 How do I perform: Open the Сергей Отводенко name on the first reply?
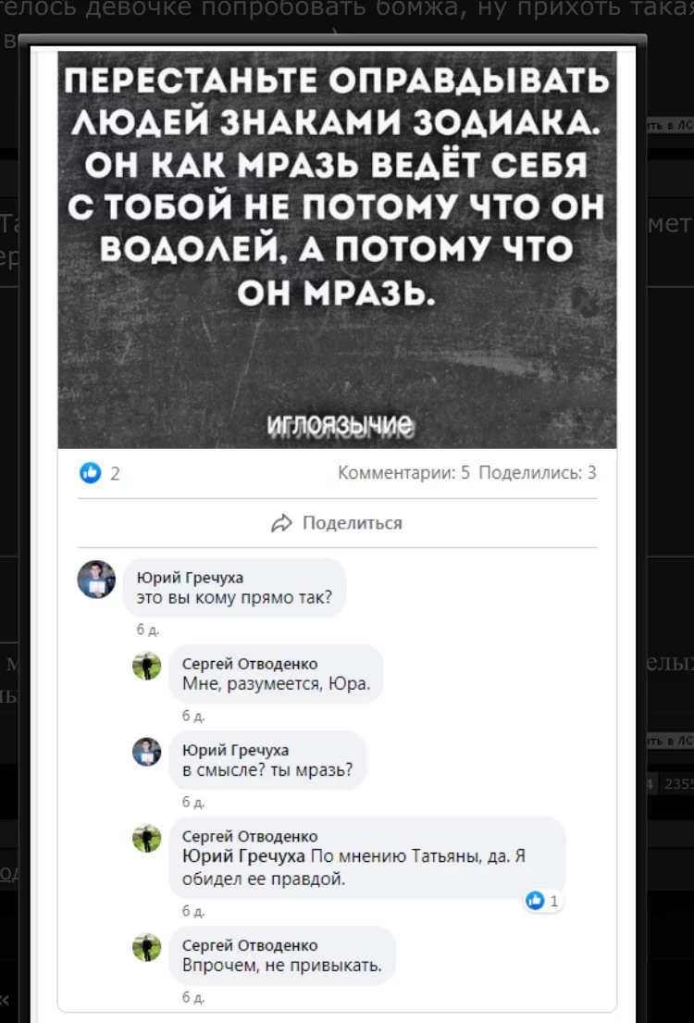251,664
